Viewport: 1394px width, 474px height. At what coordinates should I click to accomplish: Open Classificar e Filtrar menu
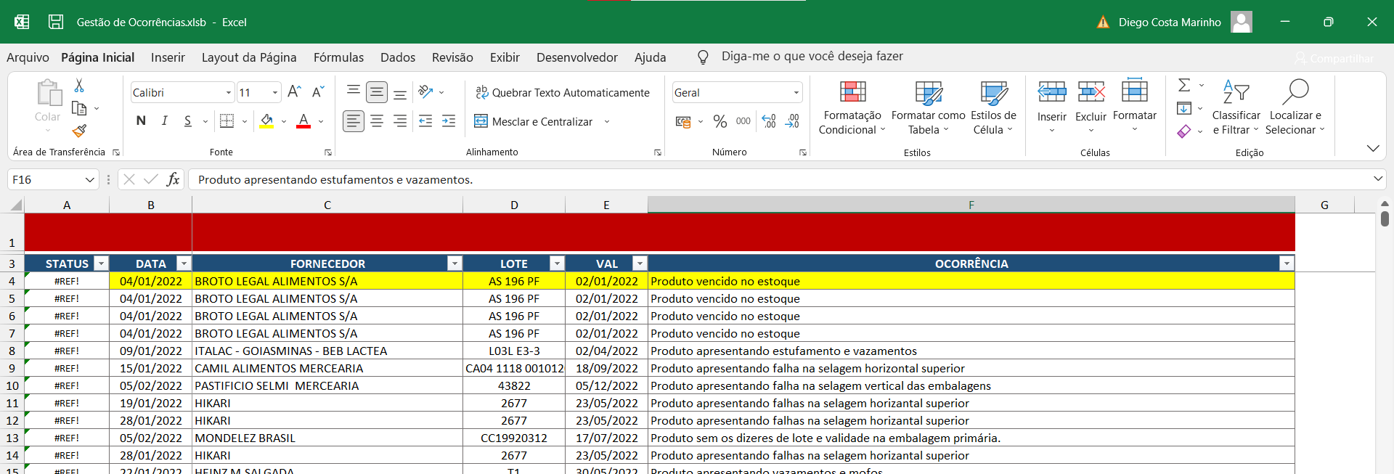[1236, 107]
